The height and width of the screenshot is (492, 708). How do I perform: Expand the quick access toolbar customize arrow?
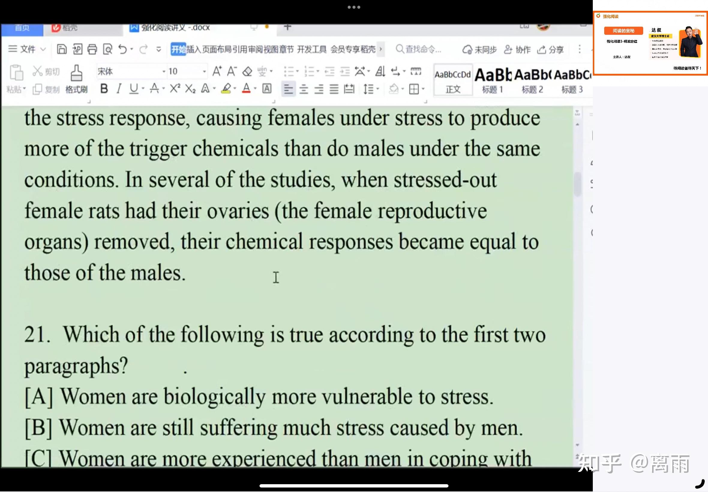tap(159, 49)
